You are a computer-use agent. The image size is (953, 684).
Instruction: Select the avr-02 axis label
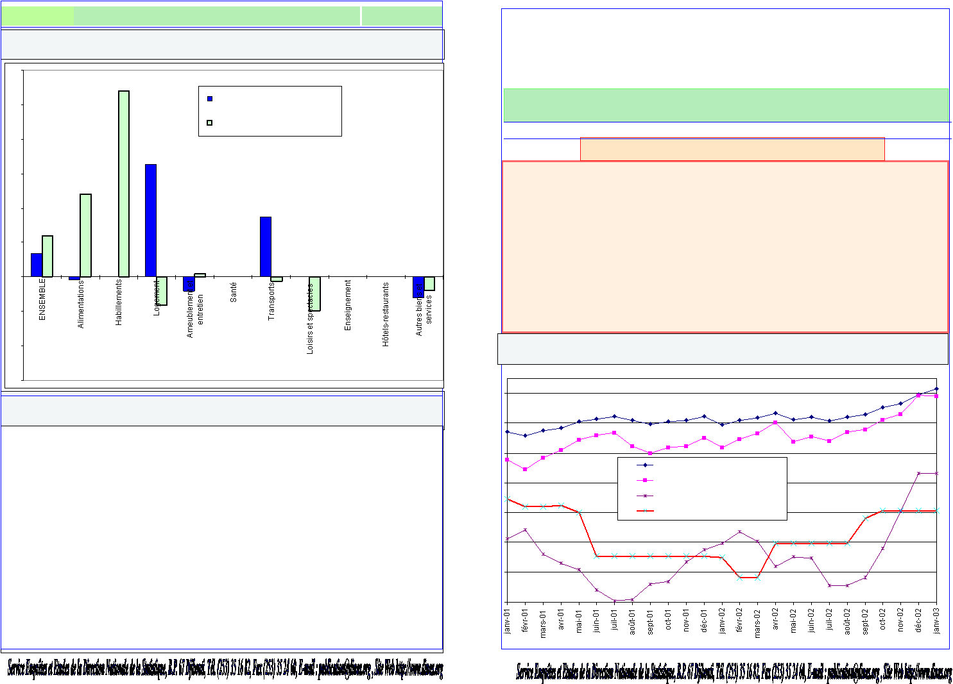click(776, 619)
